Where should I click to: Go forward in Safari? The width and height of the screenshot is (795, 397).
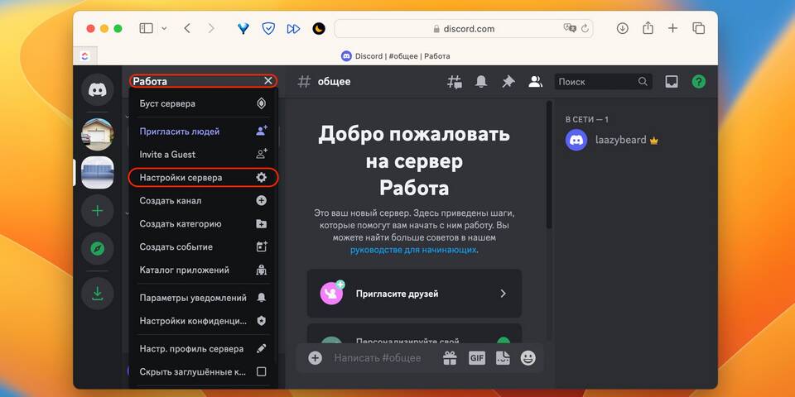pos(211,28)
